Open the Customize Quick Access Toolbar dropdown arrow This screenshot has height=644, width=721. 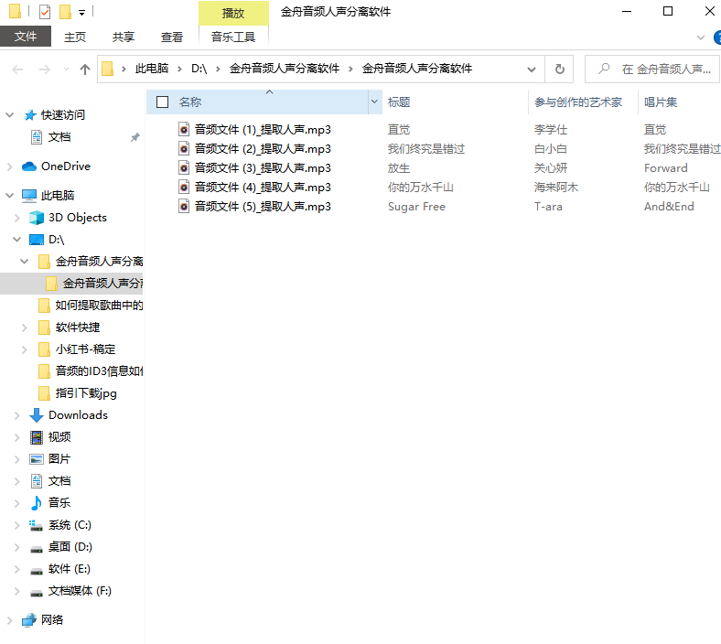[81, 13]
